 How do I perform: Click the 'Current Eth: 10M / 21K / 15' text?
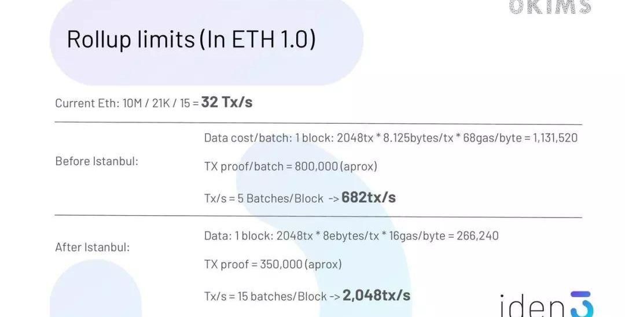coord(127,104)
